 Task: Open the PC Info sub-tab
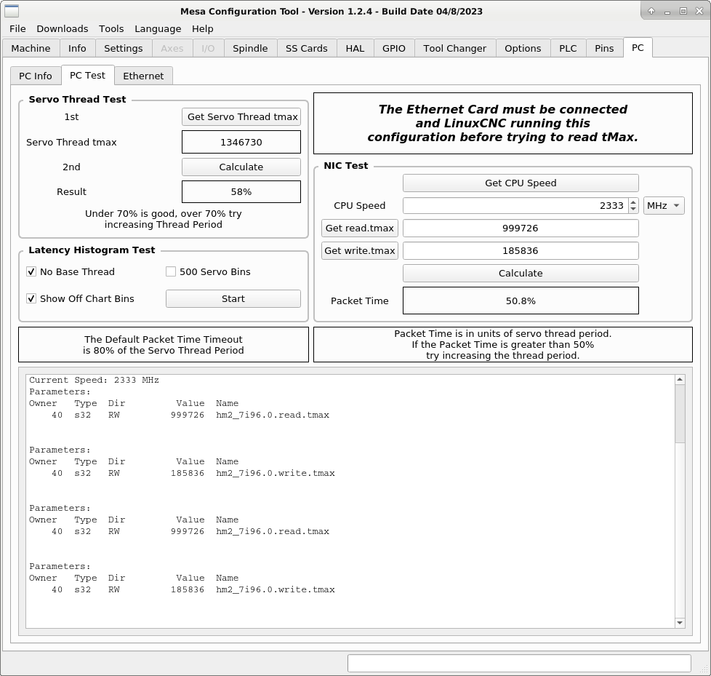[36, 76]
